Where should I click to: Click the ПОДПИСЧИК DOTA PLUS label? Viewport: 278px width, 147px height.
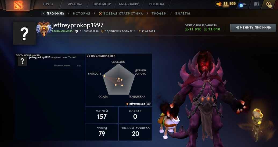[120, 31]
